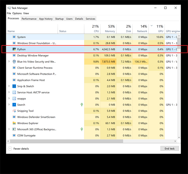The height and width of the screenshot is (174, 188).
Task: Click the Fewer details circle arrow icon
Action: click(10, 149)
